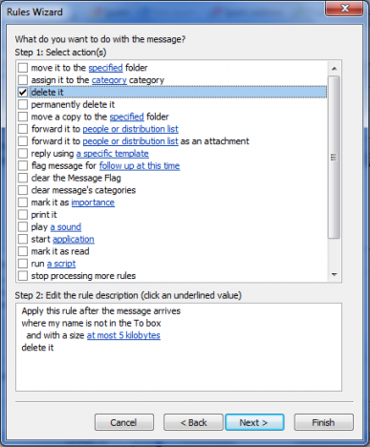Enable the 'permanently delete it' checkbox
This screenshot has height=447, width=370.
[x=23, y=105]
